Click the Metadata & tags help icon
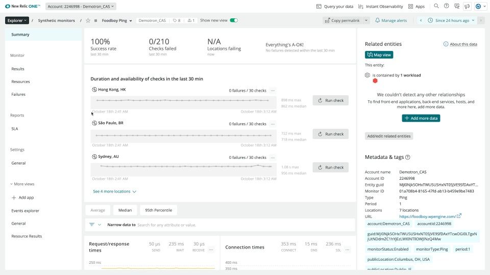 [x=407, y=157]
